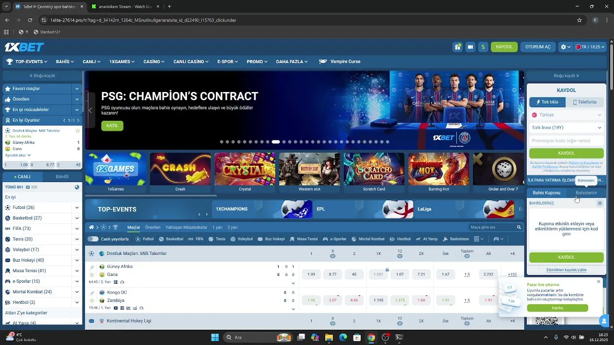Select the Telefonla registration tab

pos(585,102)
